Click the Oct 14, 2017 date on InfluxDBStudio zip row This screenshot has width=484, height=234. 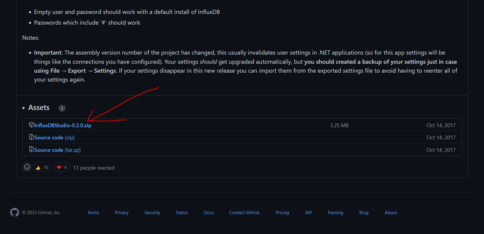(x=441, y=125)
